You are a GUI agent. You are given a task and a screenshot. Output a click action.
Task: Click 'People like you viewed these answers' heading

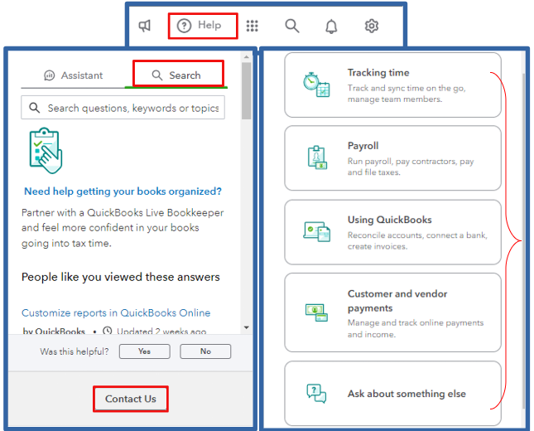pyautogui.click(x=121, y=277)
